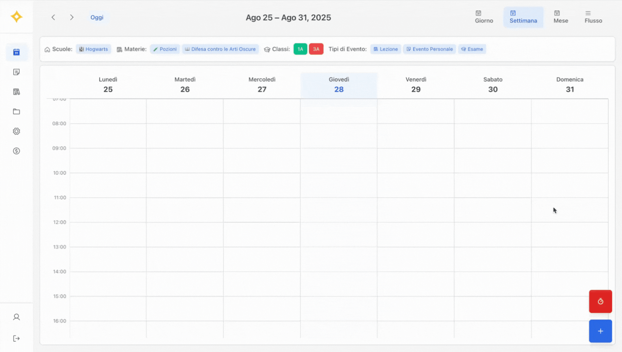
Task: Open the dollar payments icon in sidebar
Action: pos(16,151)
